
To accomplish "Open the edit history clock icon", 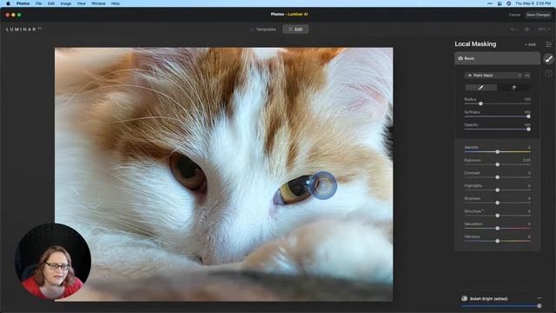I will [548, 73].
